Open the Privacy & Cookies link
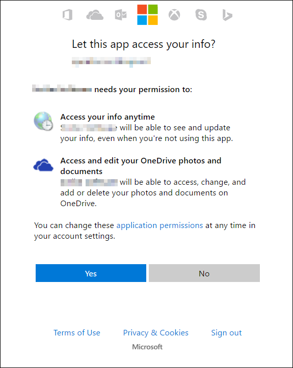 (156, 332)
